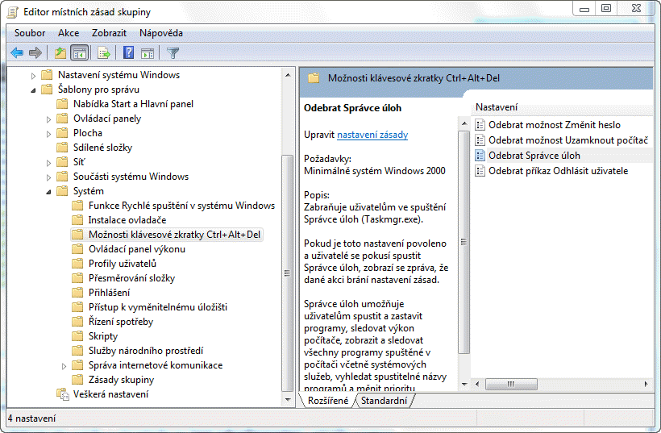Open the Soubor menu
Image resolution: width=661 pixels, height=433 pixels.
30,33
